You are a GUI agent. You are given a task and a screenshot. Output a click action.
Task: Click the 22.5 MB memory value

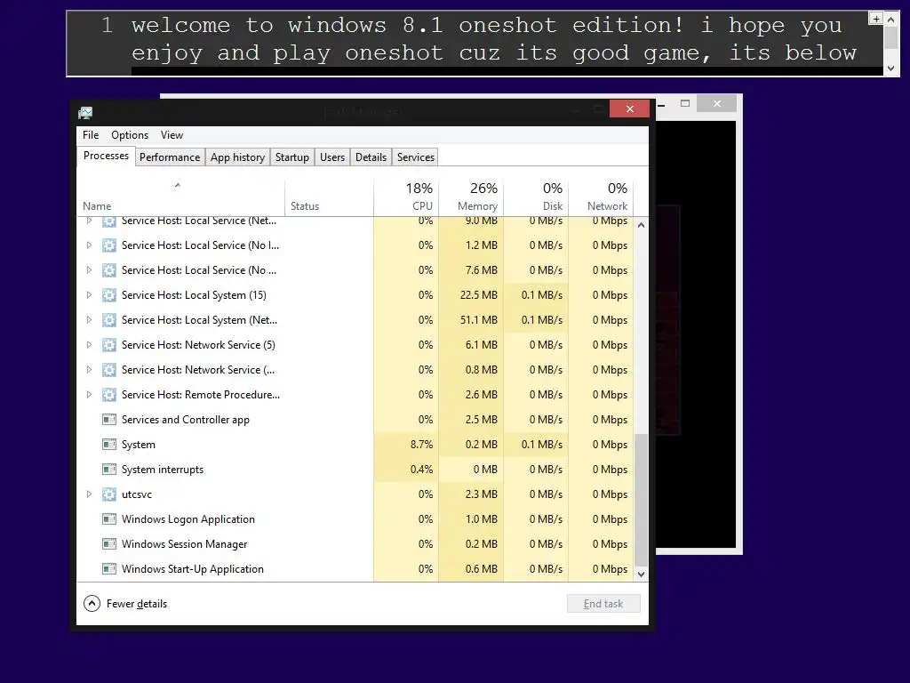pos(479,295)
